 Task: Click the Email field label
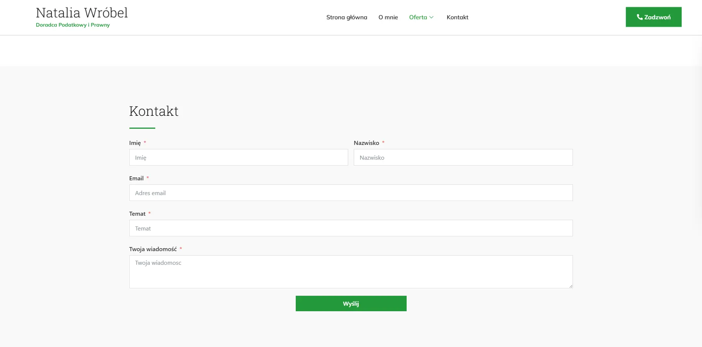(136, 178)
